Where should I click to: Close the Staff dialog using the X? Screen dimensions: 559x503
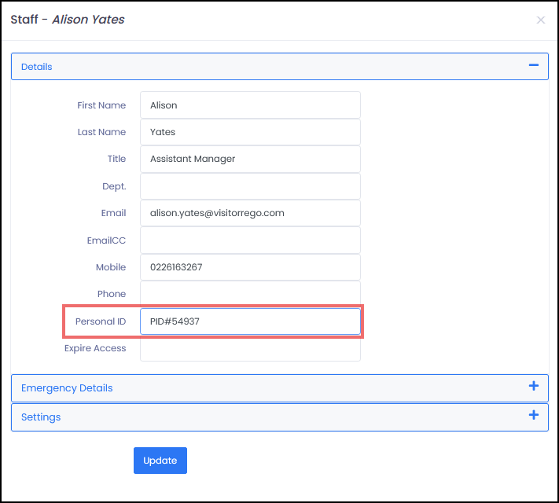[540, 20]
